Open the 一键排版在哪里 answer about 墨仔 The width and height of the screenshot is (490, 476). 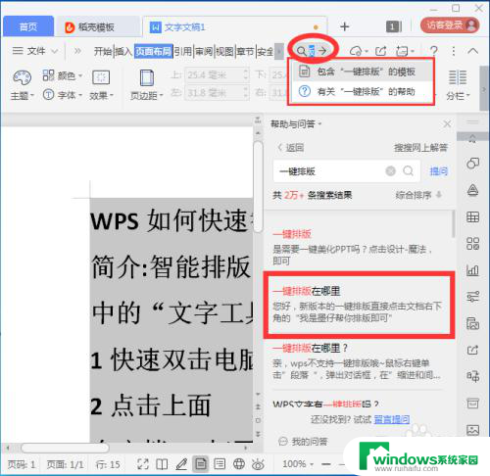click(x=359, y=305)
